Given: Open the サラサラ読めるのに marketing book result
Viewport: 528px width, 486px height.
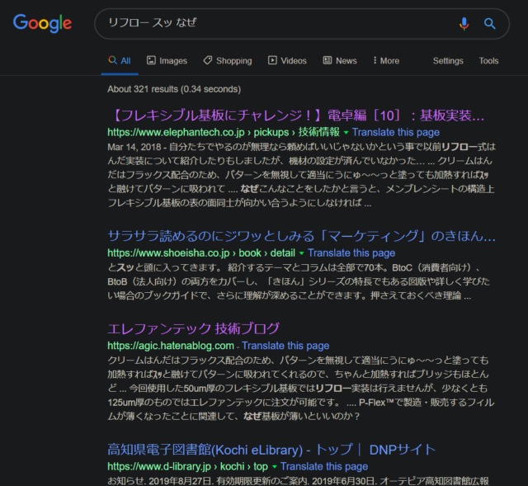Looking at the screenshot, I should pos(295,235).
